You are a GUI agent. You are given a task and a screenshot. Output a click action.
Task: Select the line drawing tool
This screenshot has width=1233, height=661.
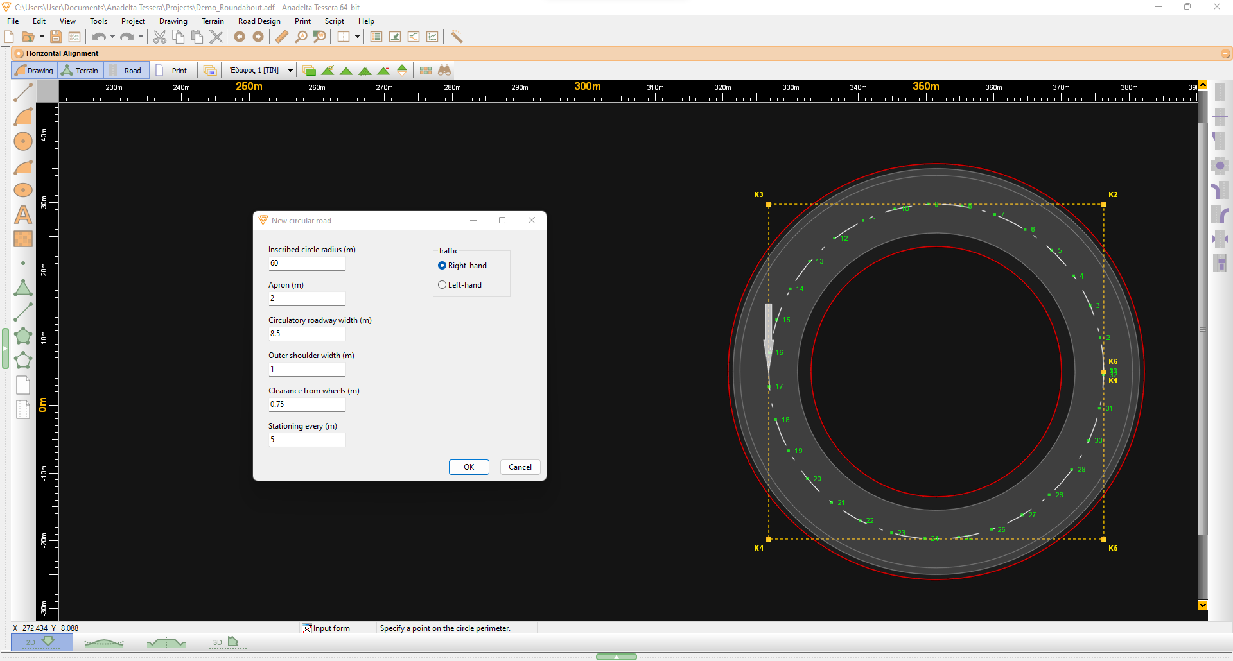coord(23,92)
